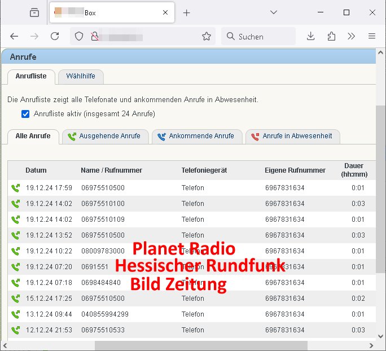Click call icon in the 19.12.24 07:20 row
Image resolution: width=386 pixels, height=351 pixels.
tap(15, 267)
